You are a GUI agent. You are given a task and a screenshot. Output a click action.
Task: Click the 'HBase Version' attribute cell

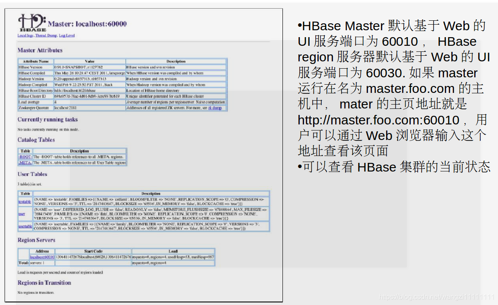[x=36, y=67]
